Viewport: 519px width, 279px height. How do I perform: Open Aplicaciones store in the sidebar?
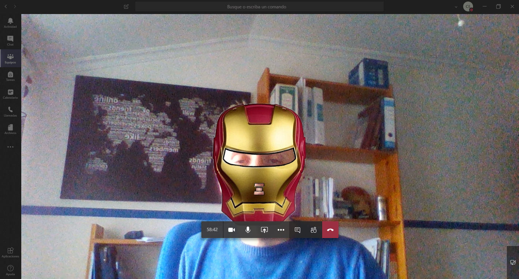(x=10, y=252)
